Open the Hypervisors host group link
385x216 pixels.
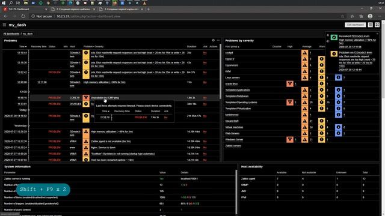[x=232, y=65]
